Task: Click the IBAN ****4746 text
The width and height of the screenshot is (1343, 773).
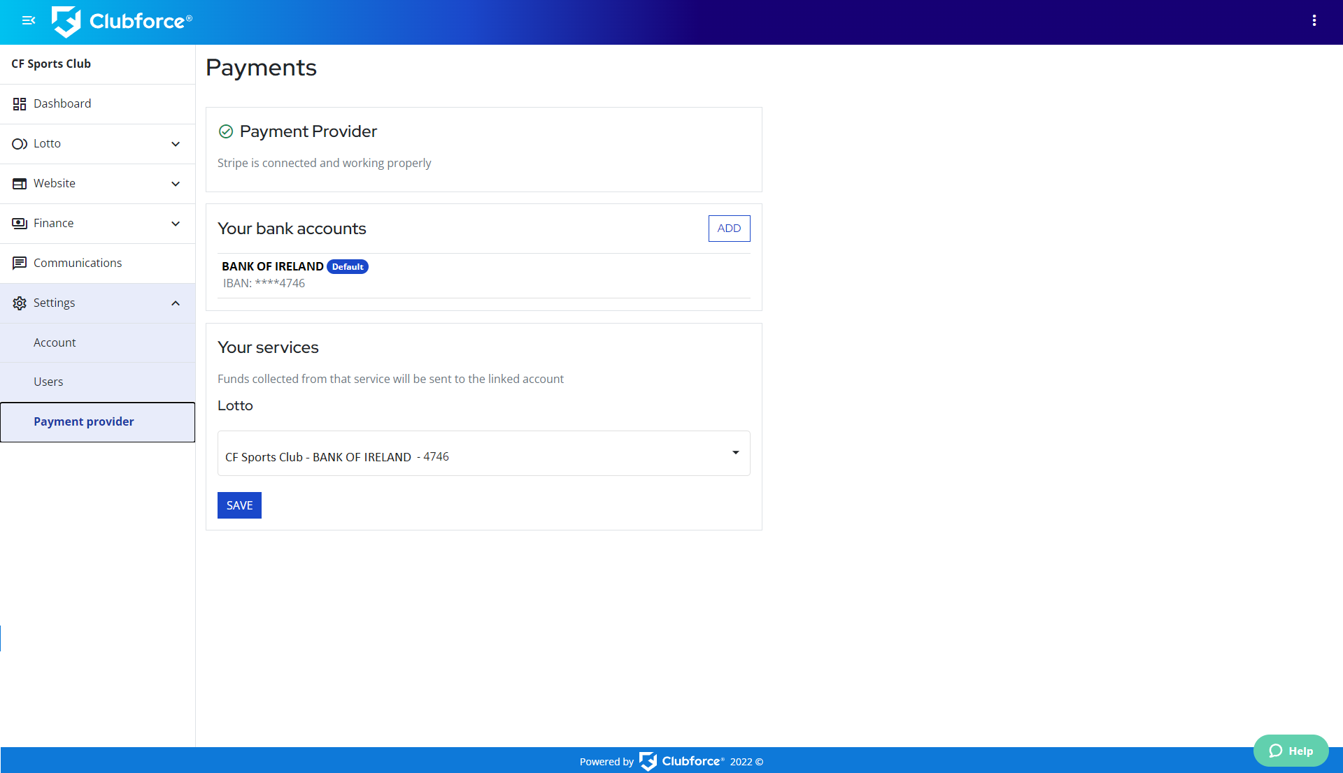Action: pyautogui.click(x=264, y=284)
